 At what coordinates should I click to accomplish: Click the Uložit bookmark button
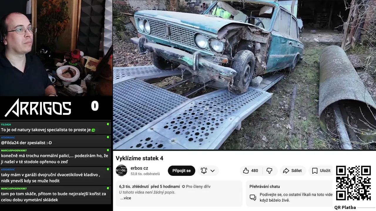(x=321, y=171)
